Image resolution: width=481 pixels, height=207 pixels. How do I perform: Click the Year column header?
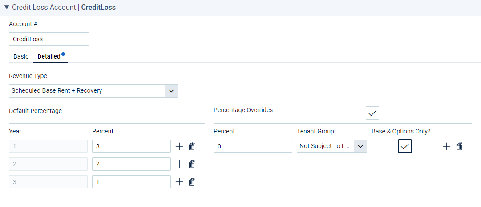coord(15,132)
